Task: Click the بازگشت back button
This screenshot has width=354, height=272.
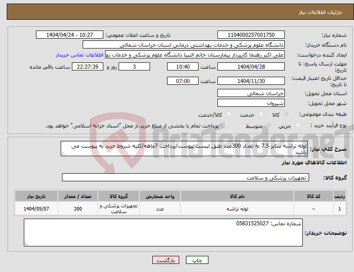Action: pyautogui.click(x=166, y=260)
